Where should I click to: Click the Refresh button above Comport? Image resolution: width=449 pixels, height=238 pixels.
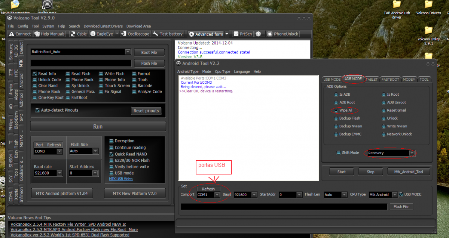point(208,189)
